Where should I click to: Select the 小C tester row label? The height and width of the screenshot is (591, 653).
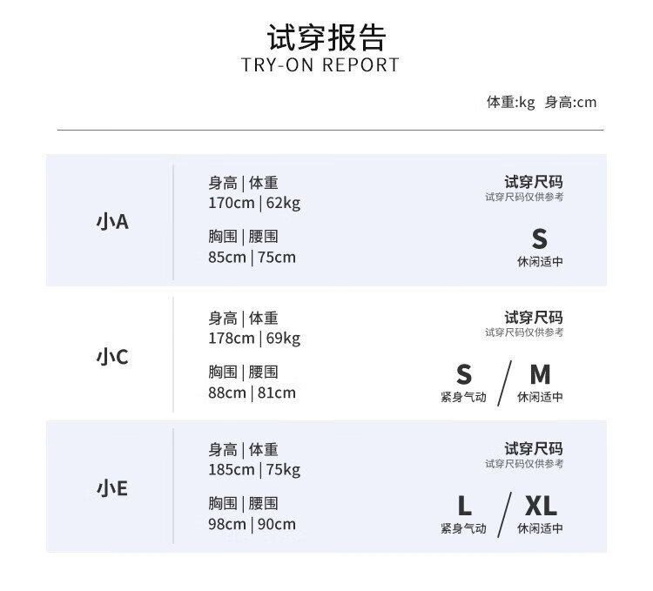(x=112, y=357)
